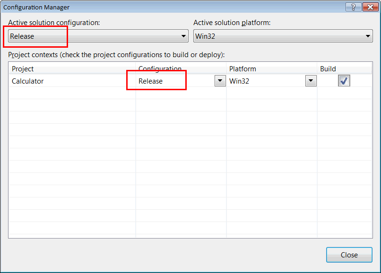
Task: Toggle the Build checkbox for Calculator
Action: (x=344, y=81)
